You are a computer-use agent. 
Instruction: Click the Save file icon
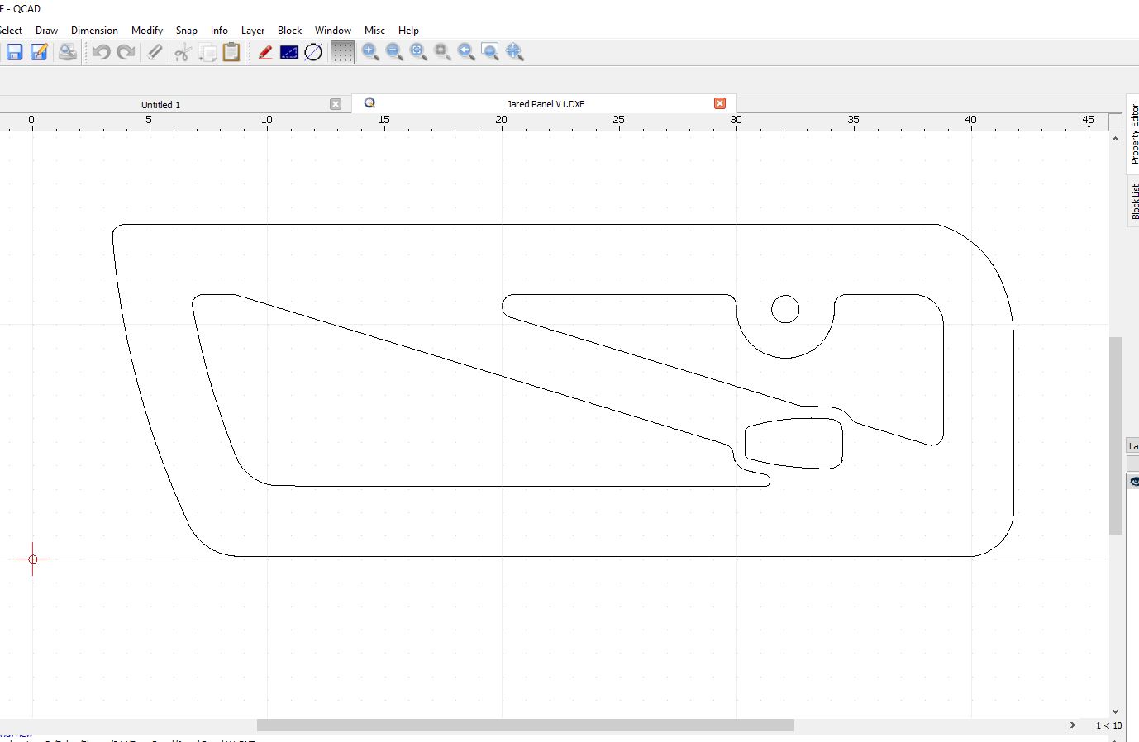point(14,53)
